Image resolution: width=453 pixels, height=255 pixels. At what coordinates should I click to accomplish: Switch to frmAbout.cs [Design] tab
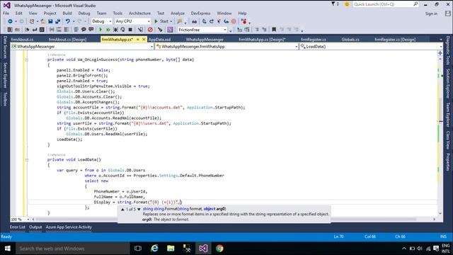click(67, 40)
